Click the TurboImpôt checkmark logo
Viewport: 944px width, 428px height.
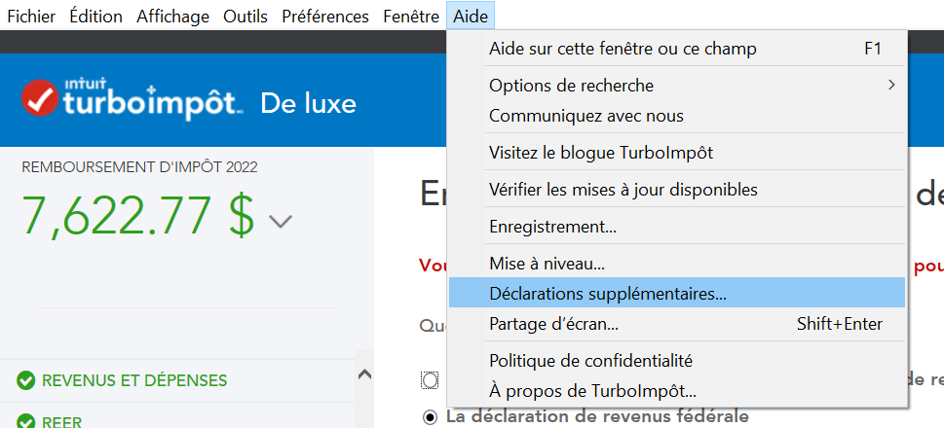pyautogui.click(x=41, y=98)
